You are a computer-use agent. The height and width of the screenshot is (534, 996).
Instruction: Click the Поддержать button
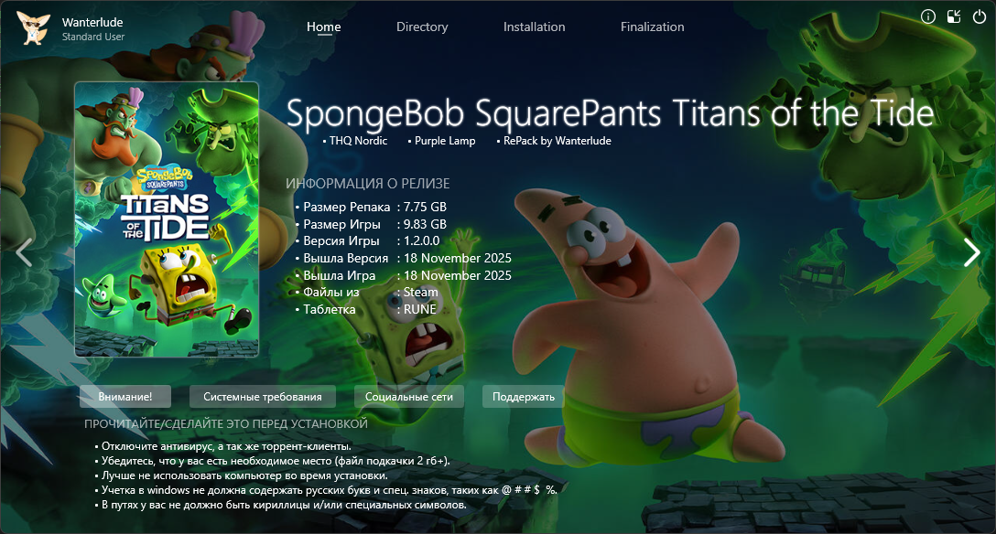coord(524,396)
